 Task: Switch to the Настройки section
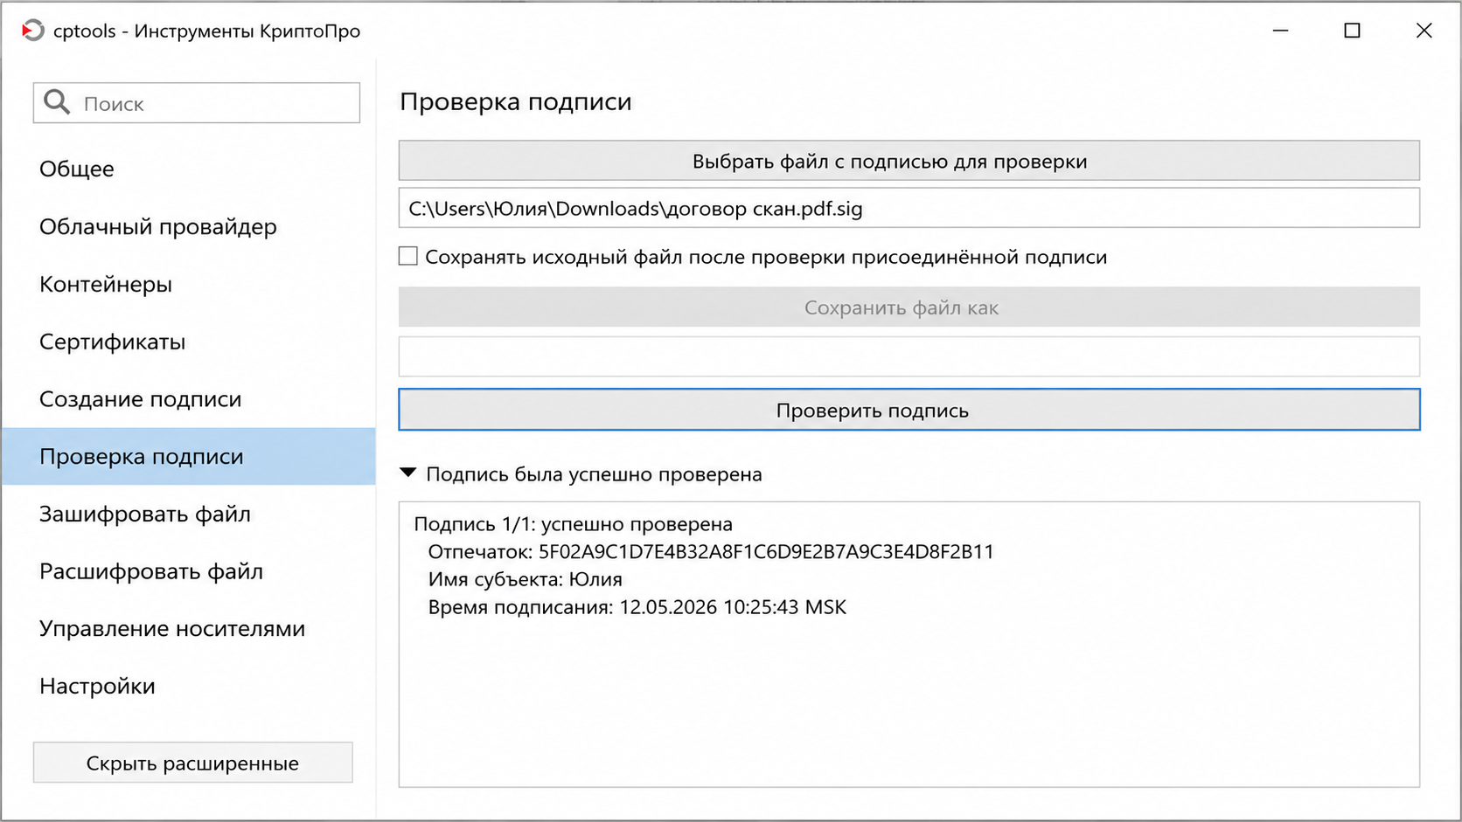[x=189, y=687]
